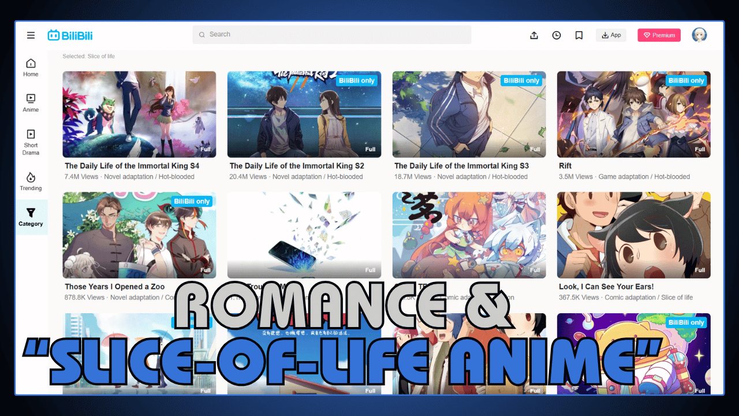Image resolution: width=739 pixels, height=416 pixels.
Task: Click the BiliBili logo
Action: 69,35
